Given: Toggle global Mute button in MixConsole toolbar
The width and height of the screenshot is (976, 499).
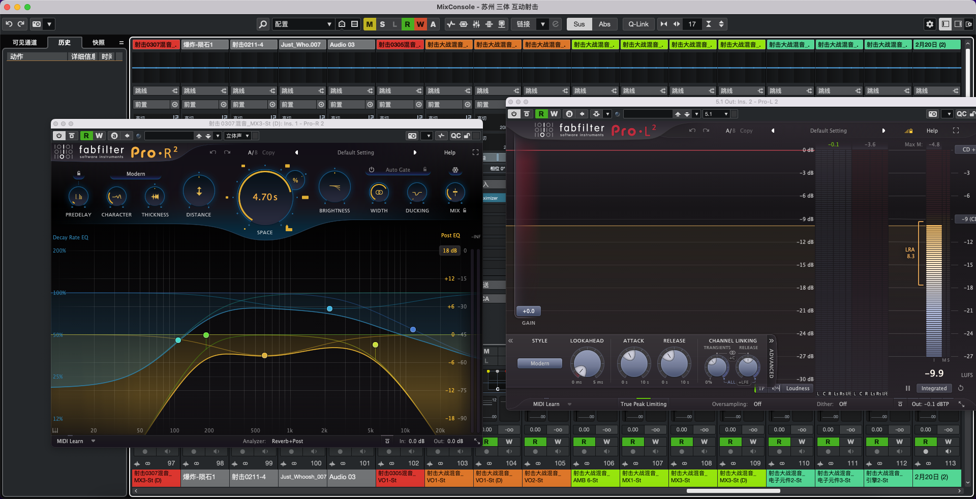Looking at the screenshot, I should click(370, 24).
